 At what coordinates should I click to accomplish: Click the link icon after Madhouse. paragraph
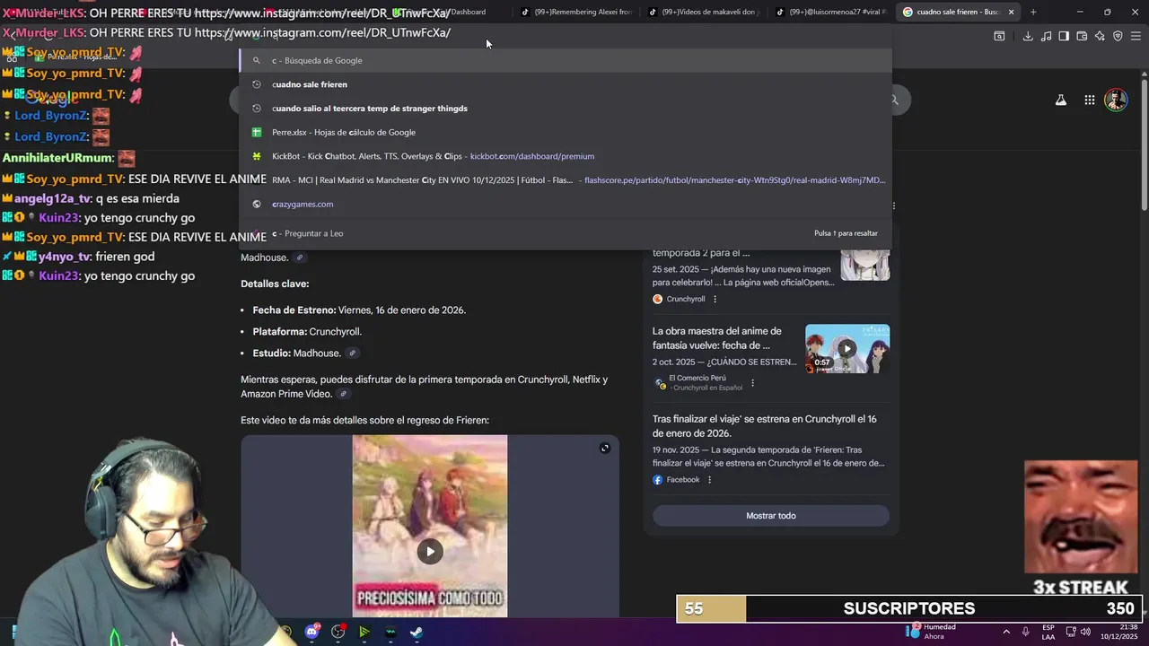[x=300, y=258]
